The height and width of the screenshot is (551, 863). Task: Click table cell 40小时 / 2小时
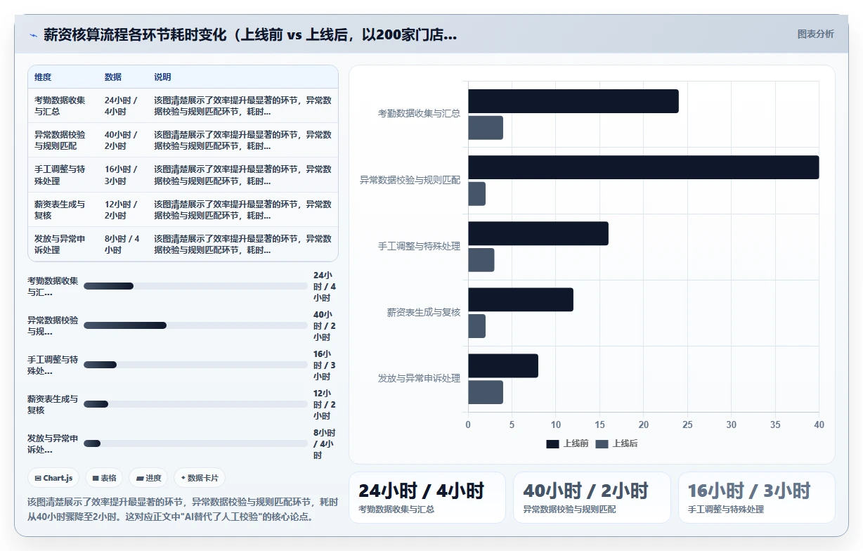pos(122,140)
